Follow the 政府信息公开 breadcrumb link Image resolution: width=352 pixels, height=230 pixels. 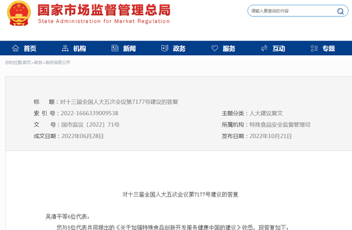[x=58, y=62]
